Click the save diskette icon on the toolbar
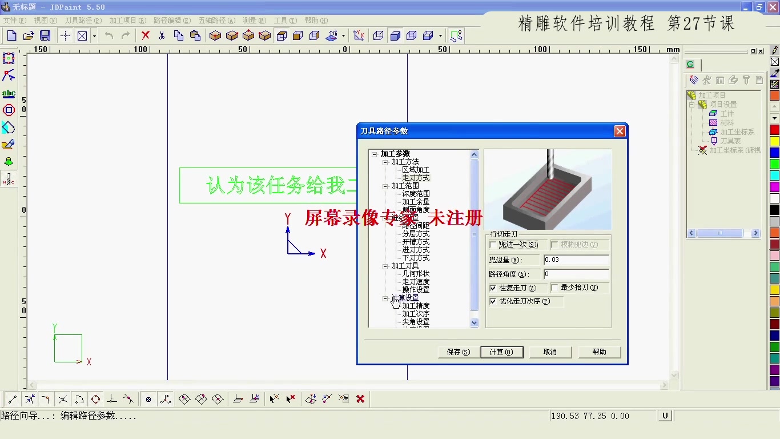This screenshot has width=780, height=439. coord(45,35)
